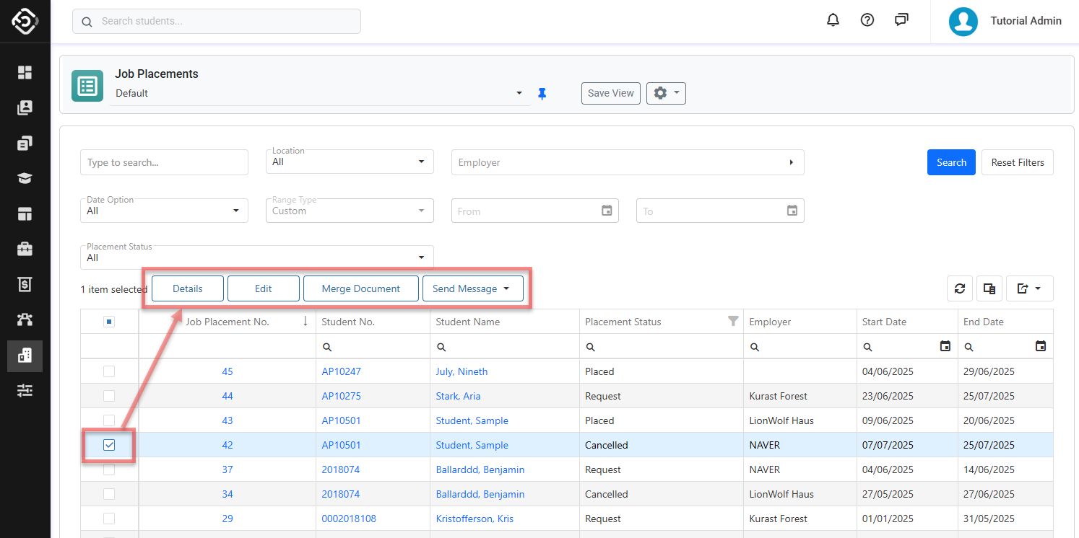Expand the Send Message dropdown button
Viewport: 1079px width, 538px height.
click(x=472, y=288)
